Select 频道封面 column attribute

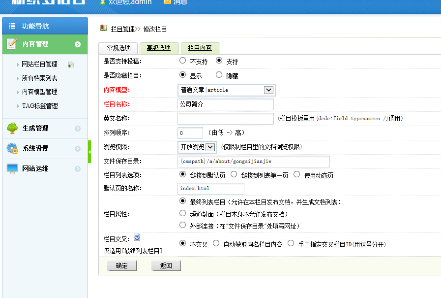coord(182,213)
